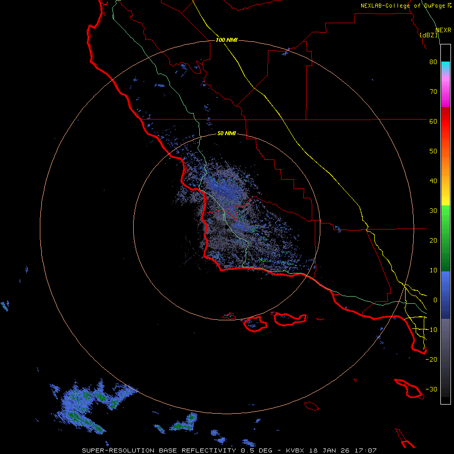The image size is (454, 454).
Task: Select the positive 10 value on the dBZ scale
Action: (433, 270)
